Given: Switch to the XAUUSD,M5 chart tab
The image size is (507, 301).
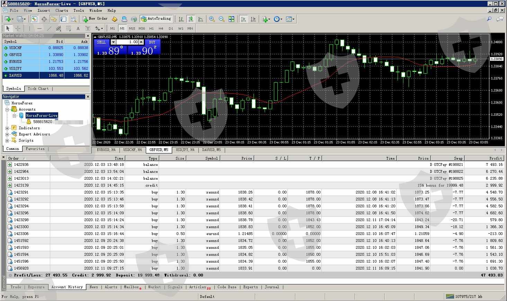Looking at the screenshot, I should pos(211,150).
